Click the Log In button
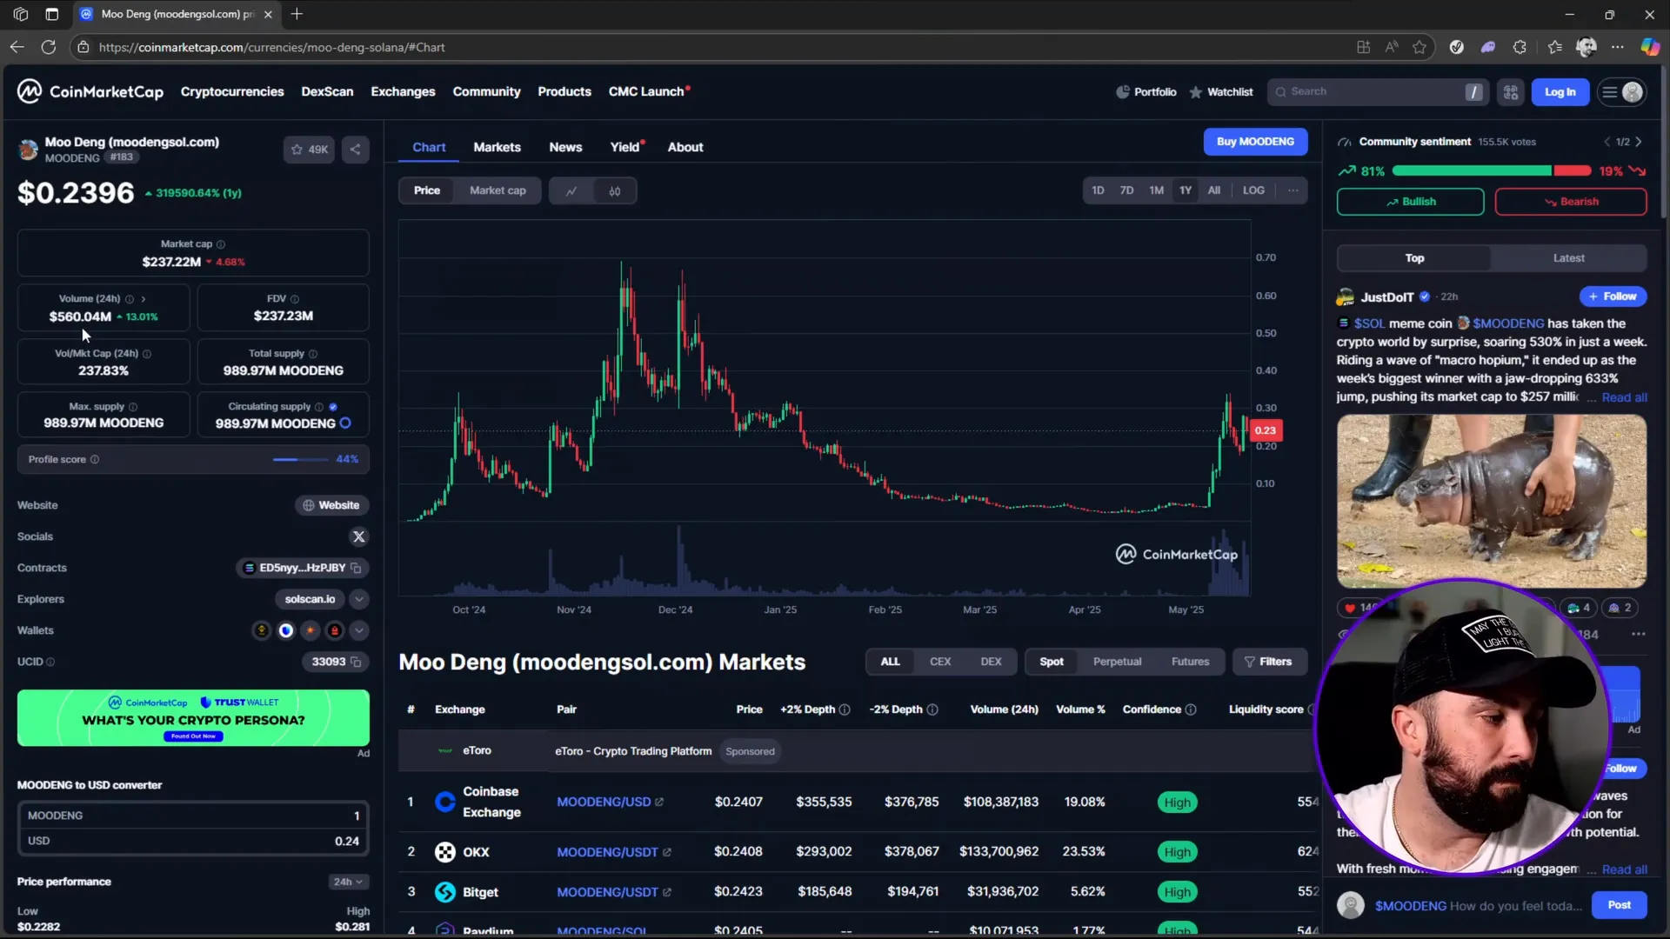Image resolution: width=1670 pixels, height=939 pixels. point(1560,92)
